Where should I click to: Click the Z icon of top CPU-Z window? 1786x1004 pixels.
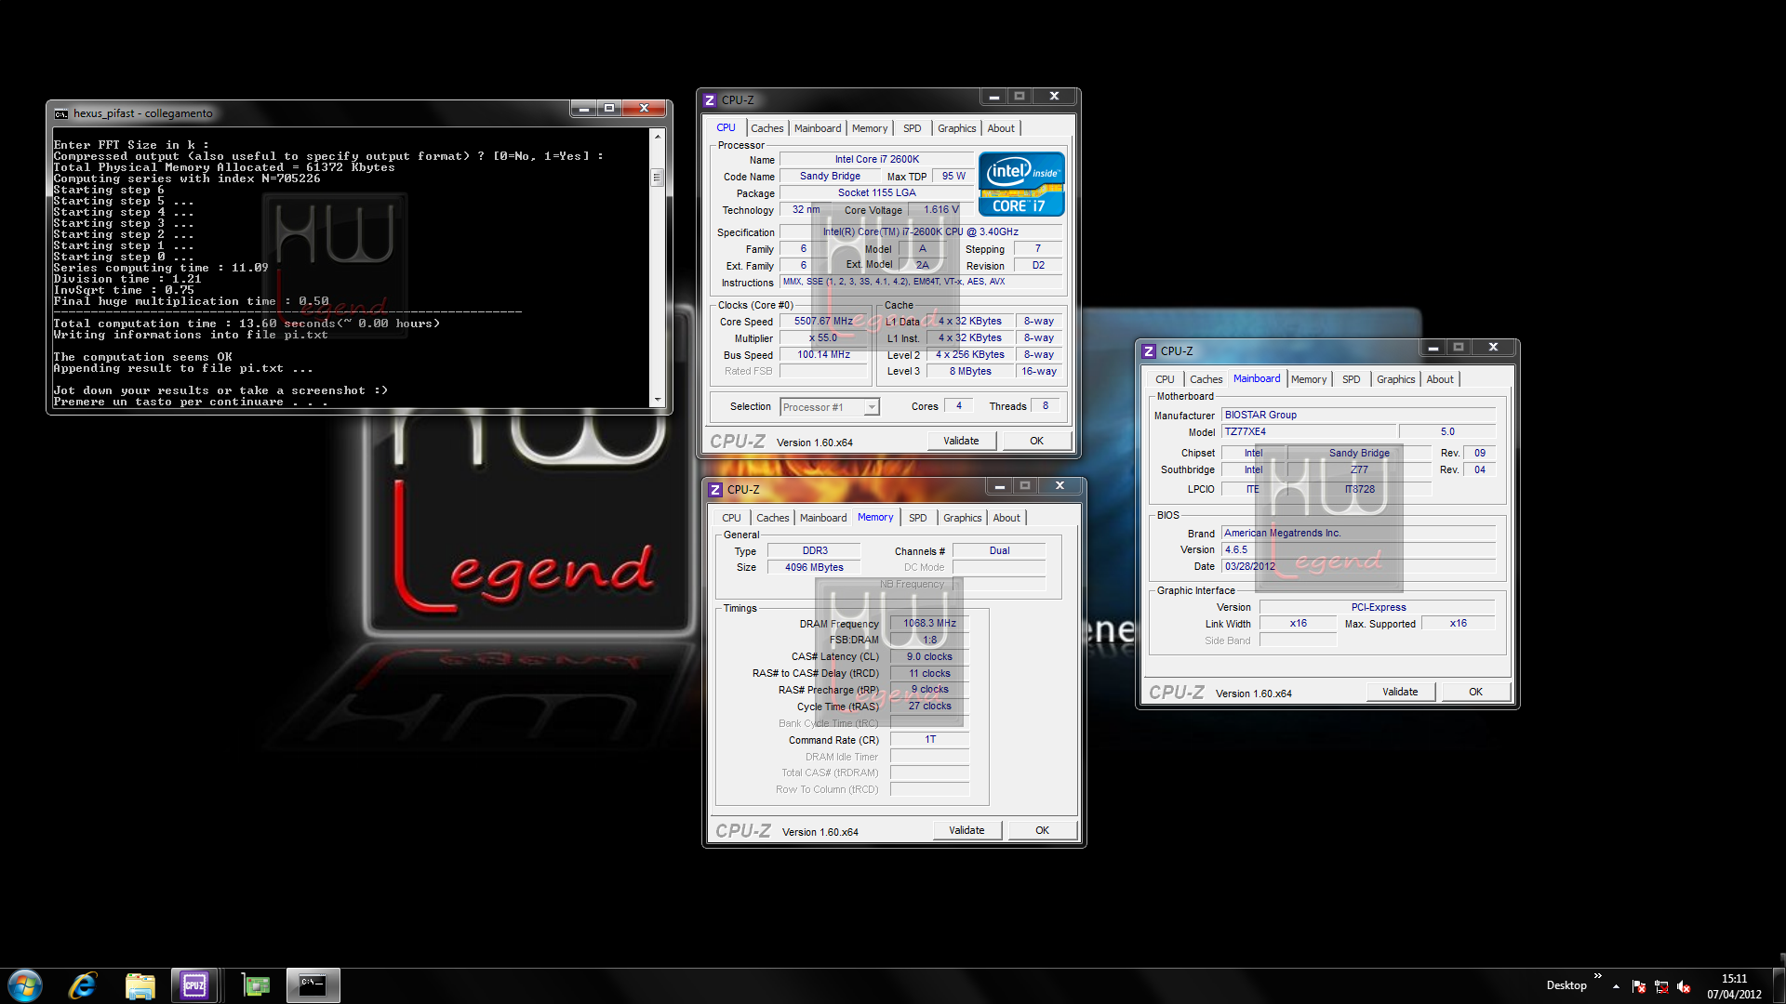[710, 100]
